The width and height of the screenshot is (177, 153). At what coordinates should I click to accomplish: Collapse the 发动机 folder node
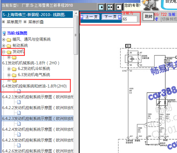coord(4,52)
